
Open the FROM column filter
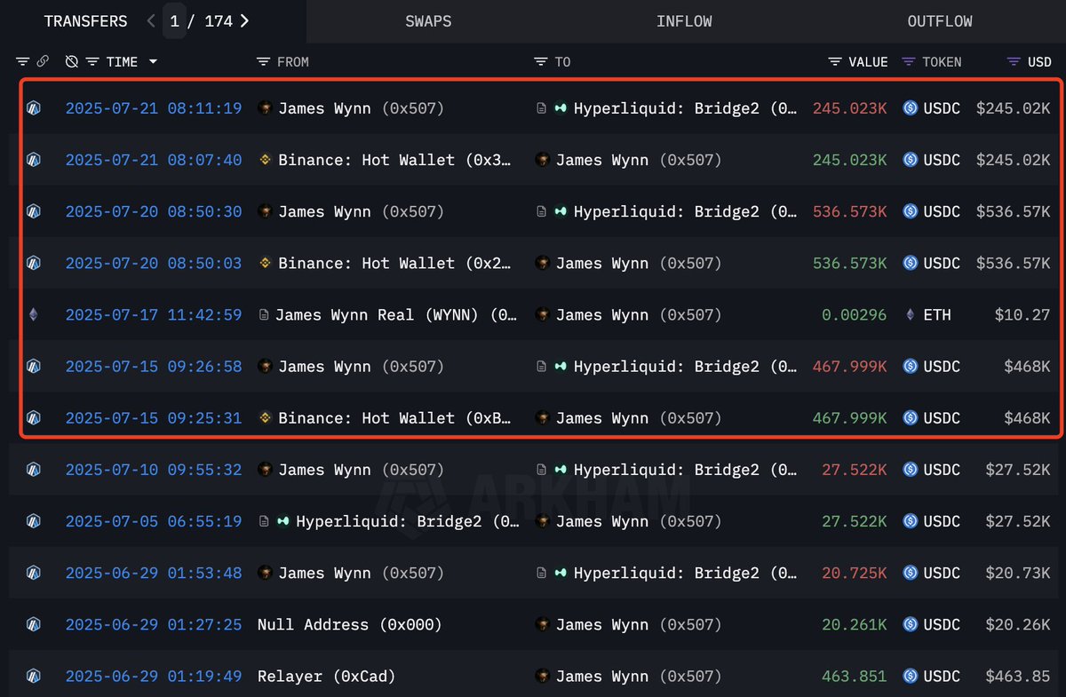tap(263, 61)
